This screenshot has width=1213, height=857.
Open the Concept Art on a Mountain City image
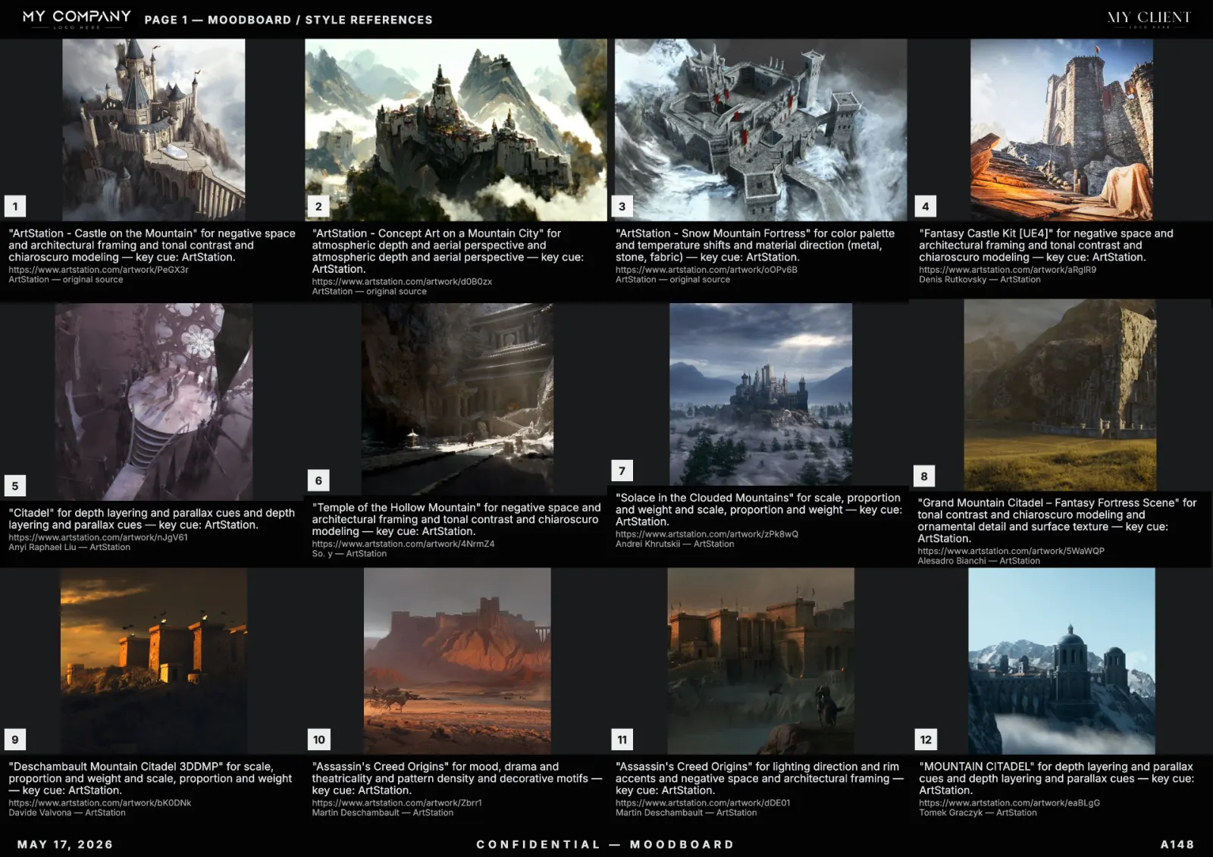click(456, 130)
